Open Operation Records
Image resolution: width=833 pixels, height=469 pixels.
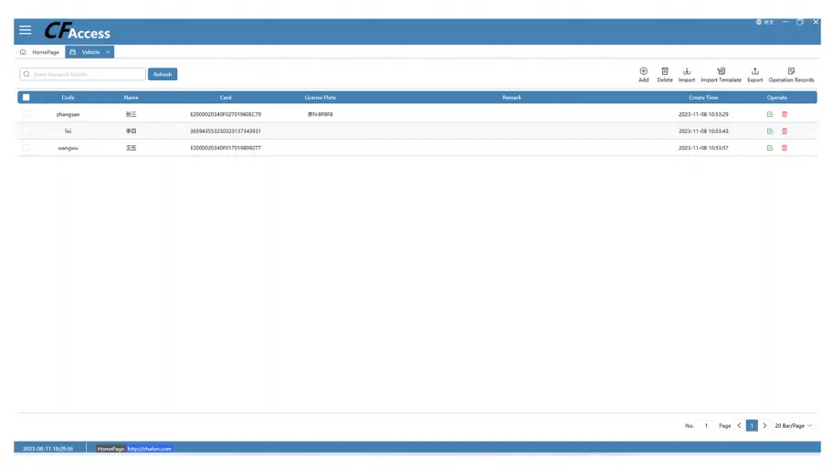[791, 71]
